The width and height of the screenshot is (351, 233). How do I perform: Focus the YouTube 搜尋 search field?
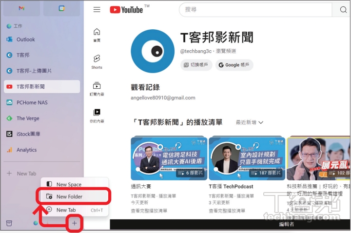255,10
